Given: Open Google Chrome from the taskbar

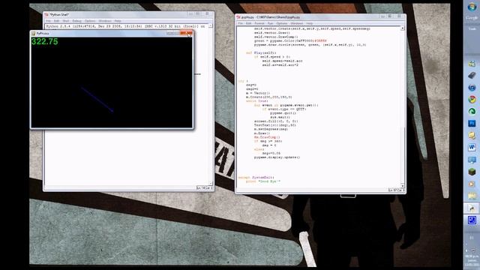Looking at the screenshot, I should pos(472,100).
